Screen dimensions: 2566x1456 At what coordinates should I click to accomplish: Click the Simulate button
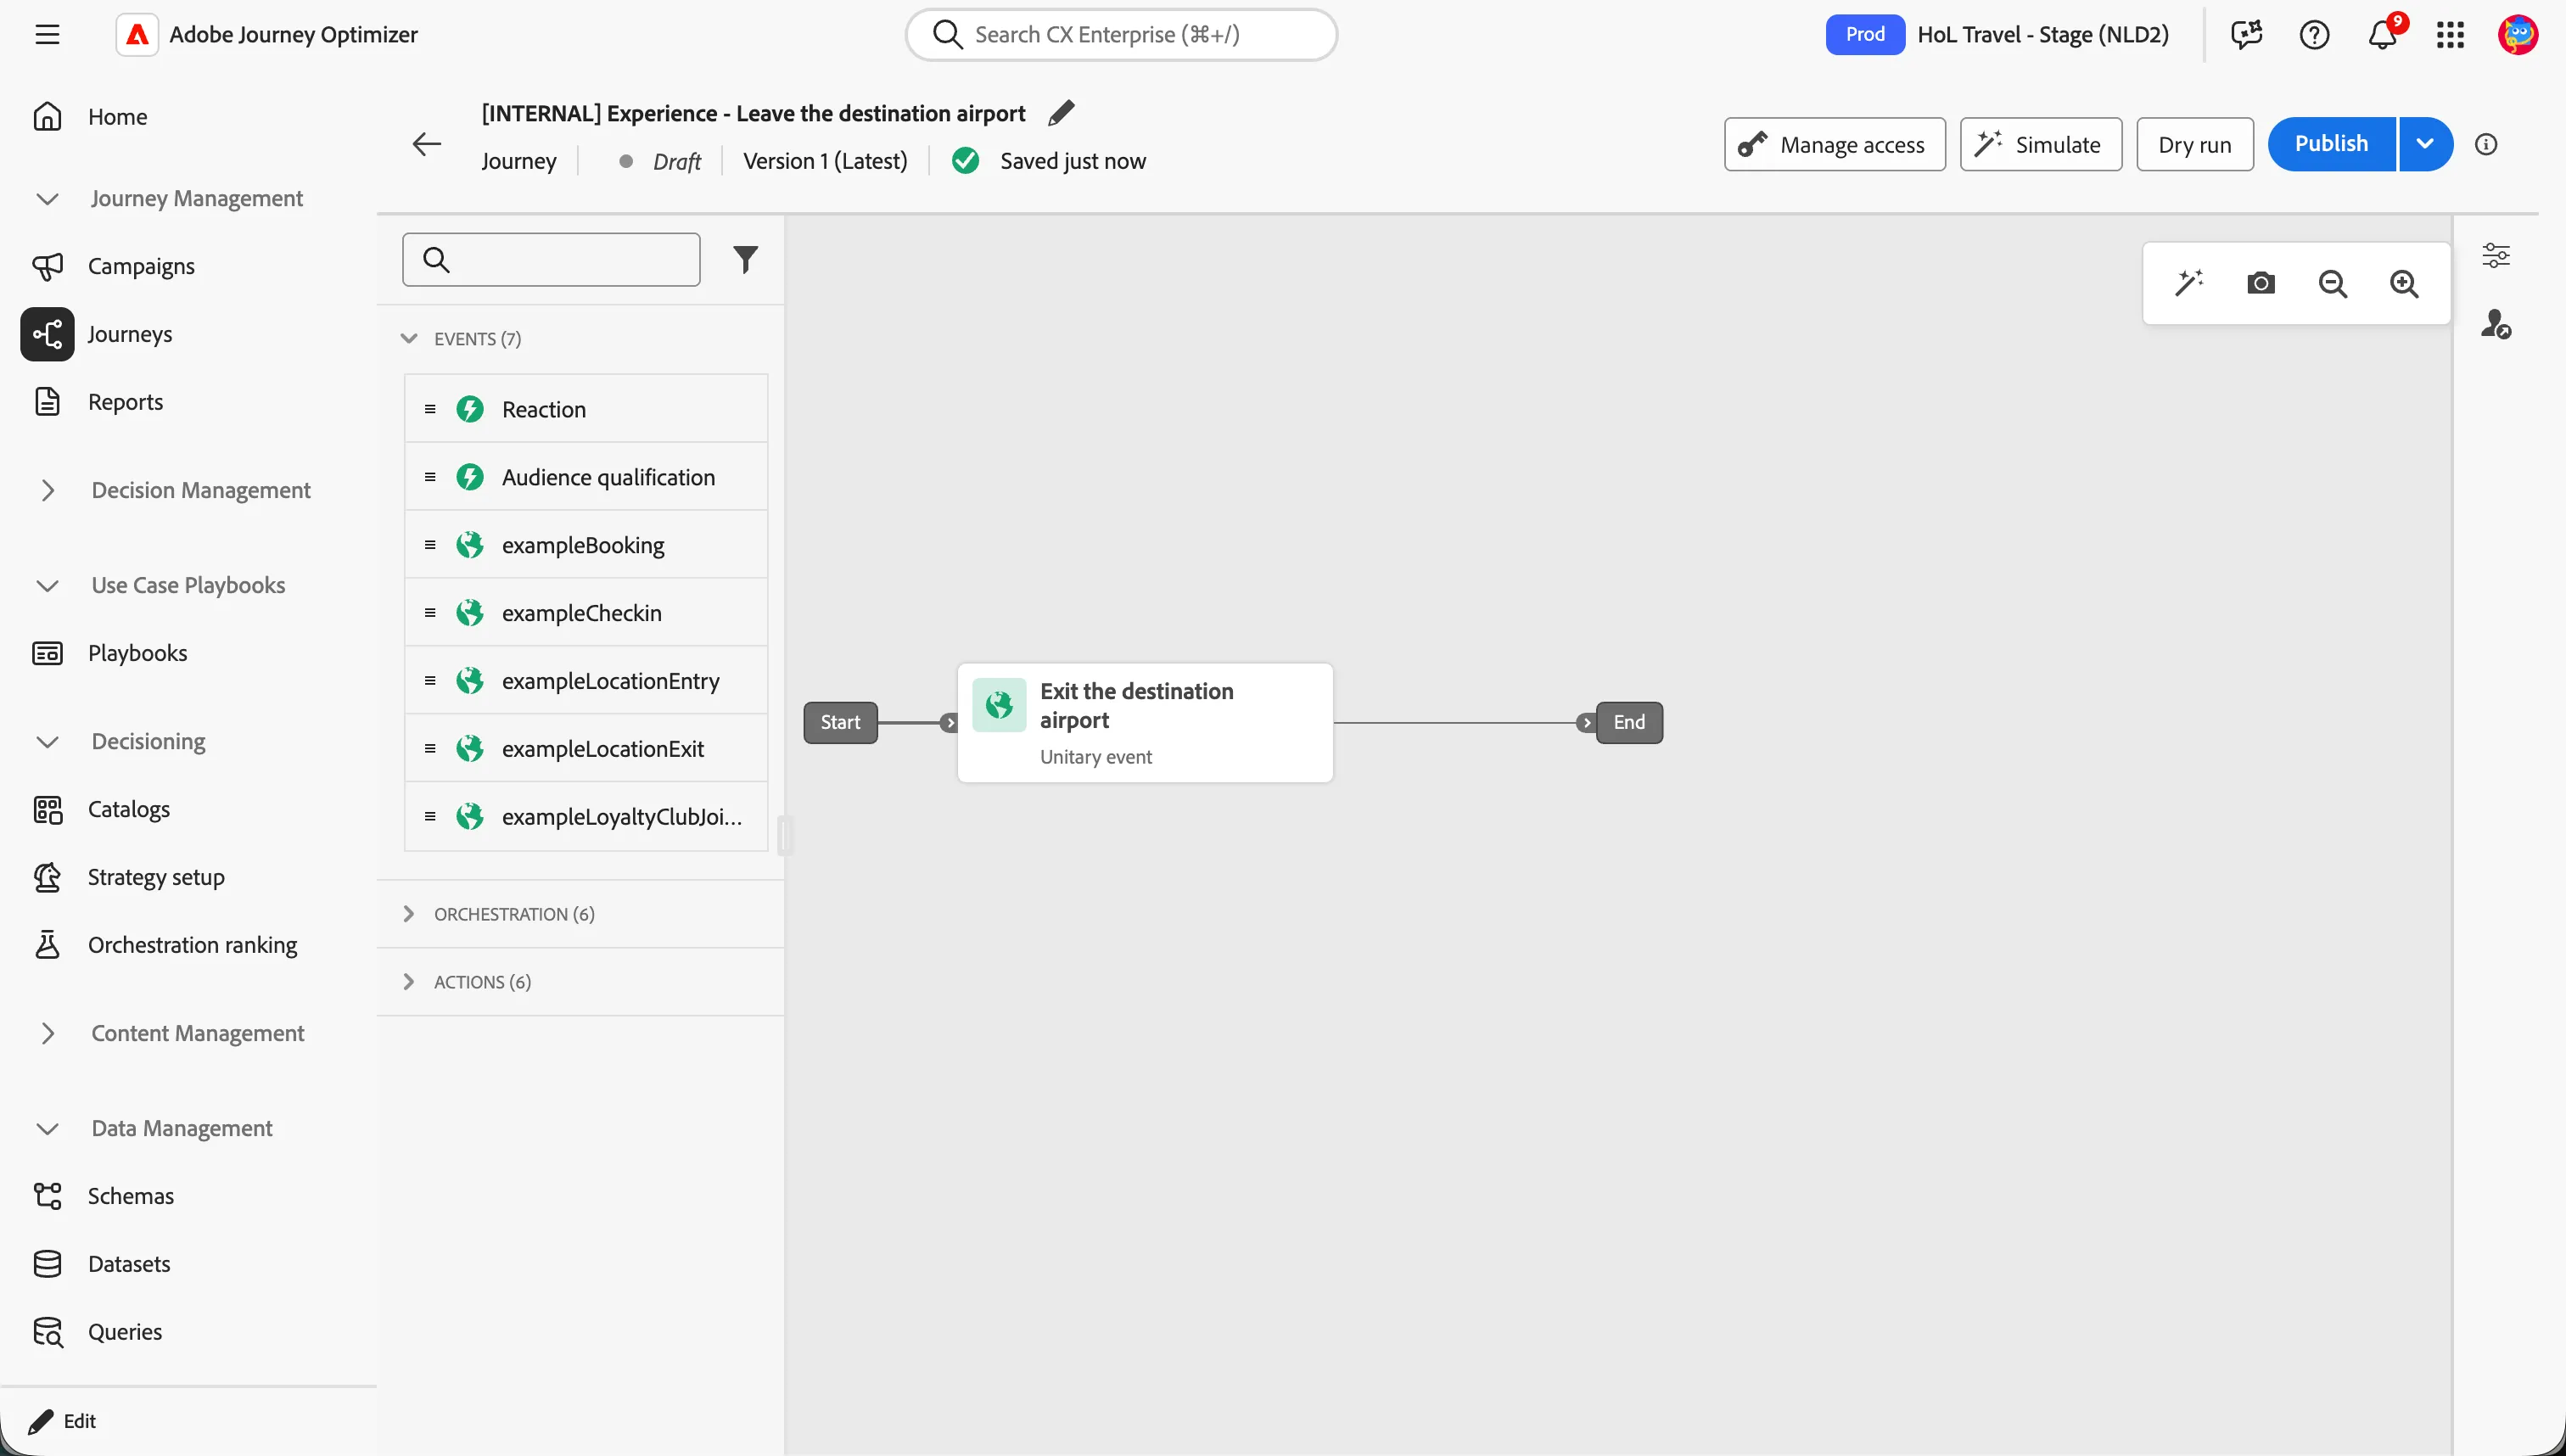pos(2040,144)
